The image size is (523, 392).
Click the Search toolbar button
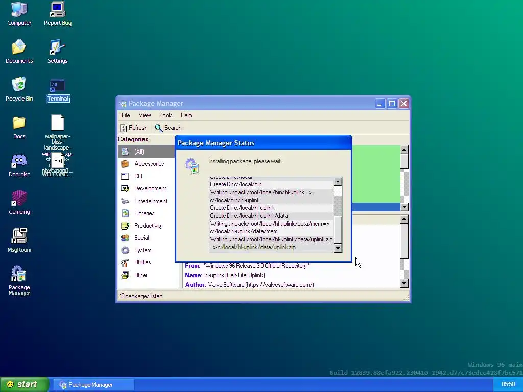(168, 128)
